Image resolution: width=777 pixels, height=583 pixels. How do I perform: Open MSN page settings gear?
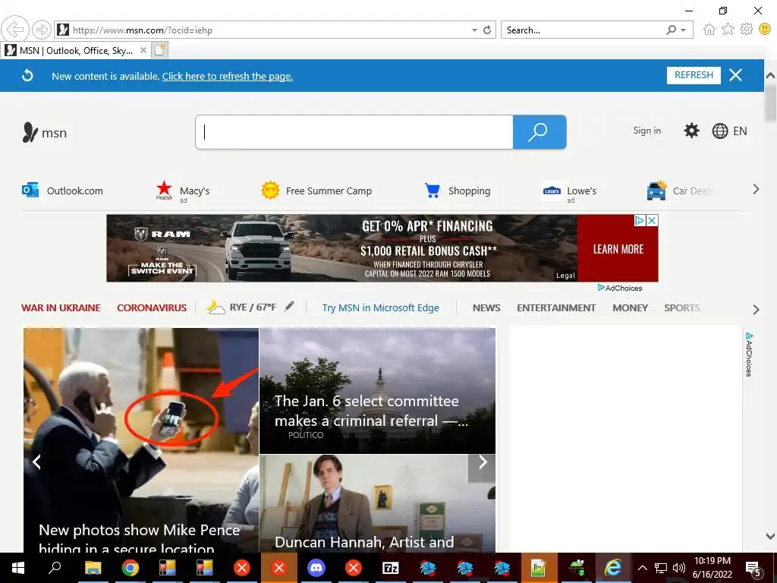(691, 131)
